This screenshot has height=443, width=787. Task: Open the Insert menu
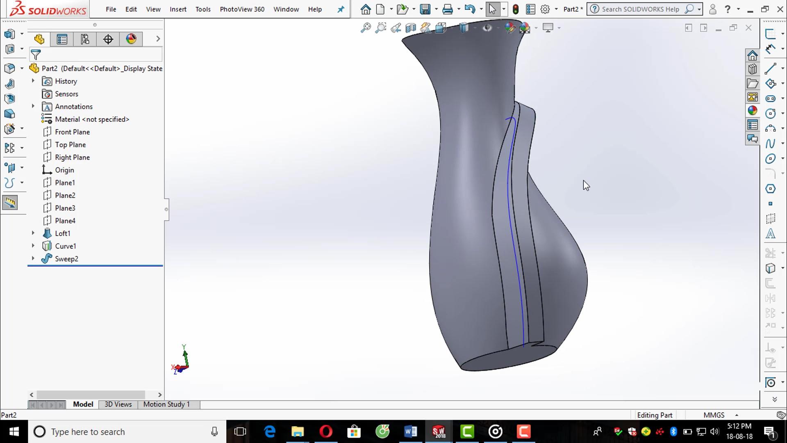point(178,9)
